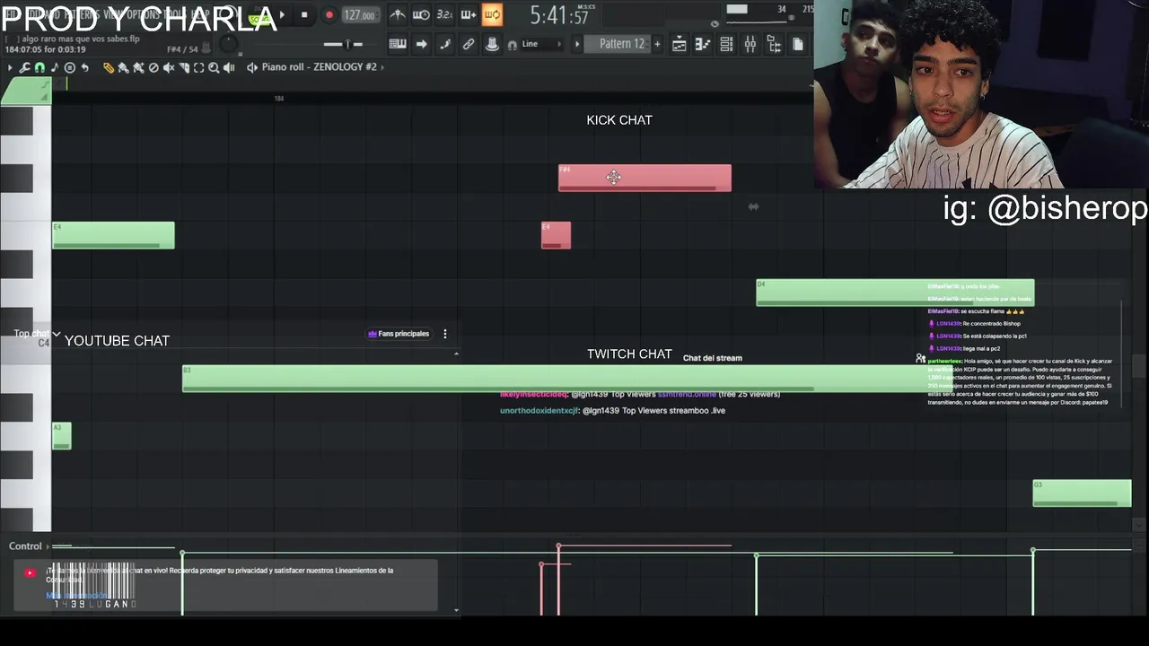The width and height of the screenshot is (1149, 646).
Task: Open piano roll main menu arrow
Action: tap(9, 67)
